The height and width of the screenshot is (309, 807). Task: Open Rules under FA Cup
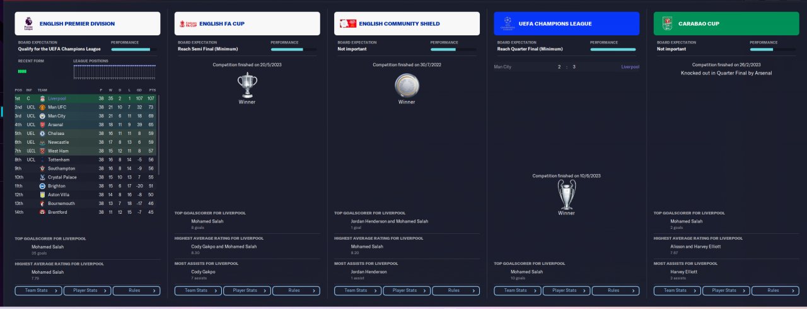(296, 291)
